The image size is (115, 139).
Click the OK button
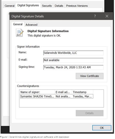[102, 128]
